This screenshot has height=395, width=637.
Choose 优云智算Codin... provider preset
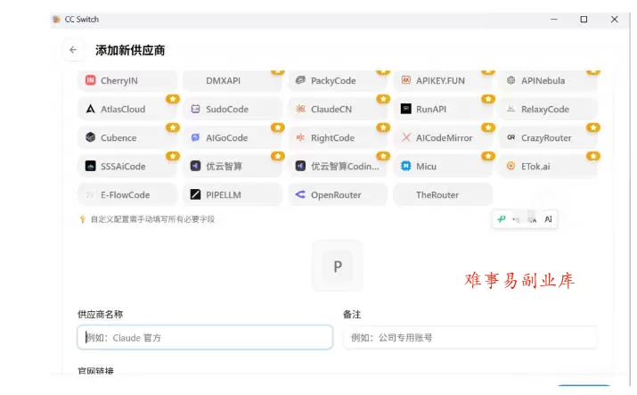(338, 166)
